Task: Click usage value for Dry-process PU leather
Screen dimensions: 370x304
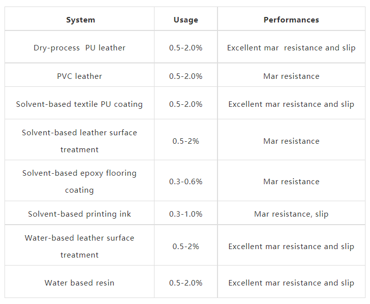Action: coord(185,48)
